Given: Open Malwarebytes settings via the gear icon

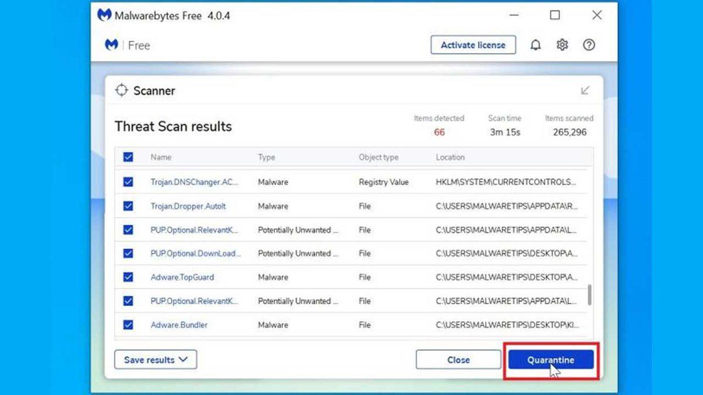Looking at the screenshot, I should pyautogui.click(x=562, y=44).
